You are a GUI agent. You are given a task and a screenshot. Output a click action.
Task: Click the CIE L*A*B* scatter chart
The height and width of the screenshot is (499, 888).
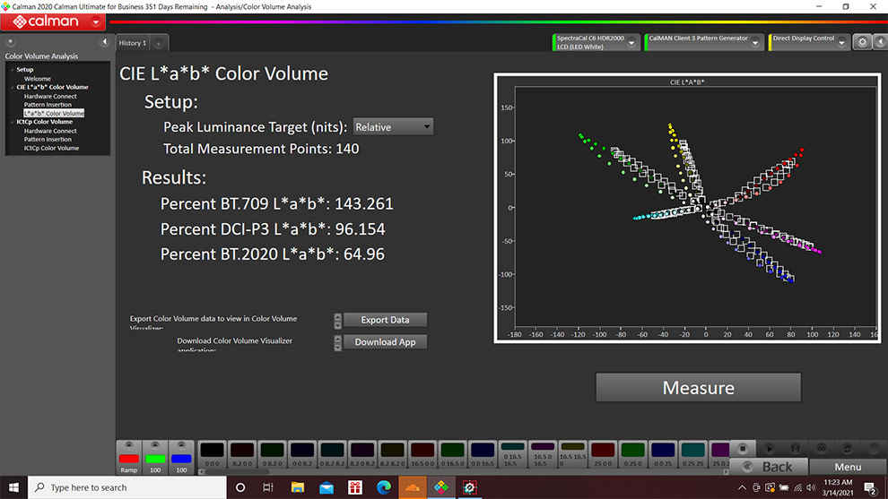(687, 208)
